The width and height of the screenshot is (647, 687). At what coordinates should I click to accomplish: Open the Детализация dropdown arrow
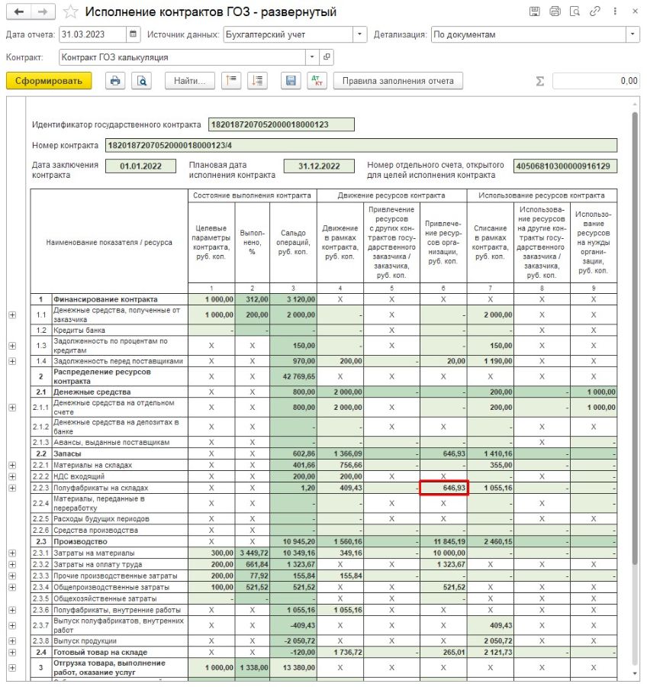(x=633, y=34)
